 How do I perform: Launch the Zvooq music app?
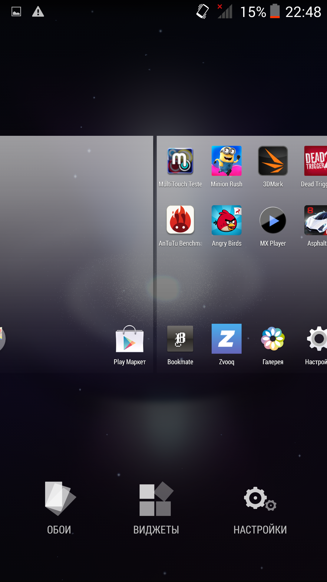[x=226, y=339]
